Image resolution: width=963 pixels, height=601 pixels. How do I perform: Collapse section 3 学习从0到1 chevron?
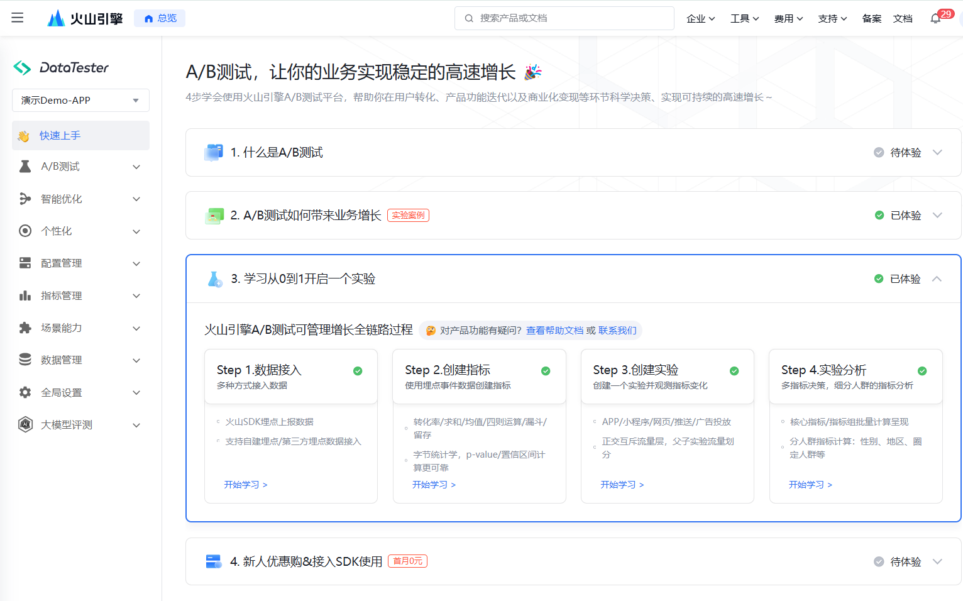pos(937,279)
